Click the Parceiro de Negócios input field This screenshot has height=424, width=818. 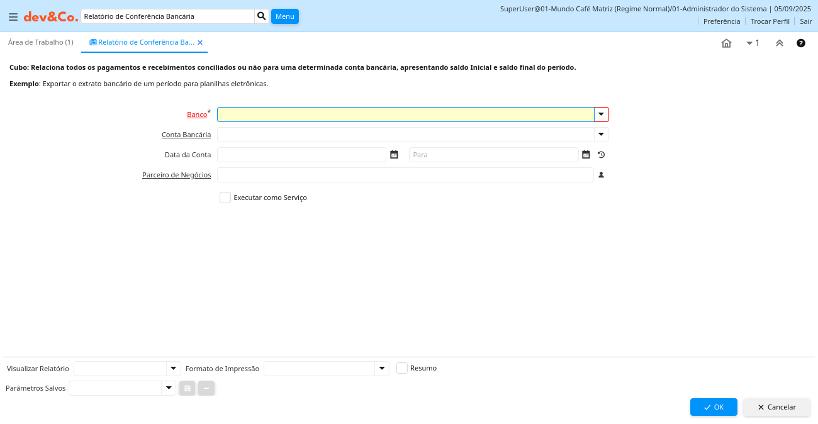pos(405,175)
